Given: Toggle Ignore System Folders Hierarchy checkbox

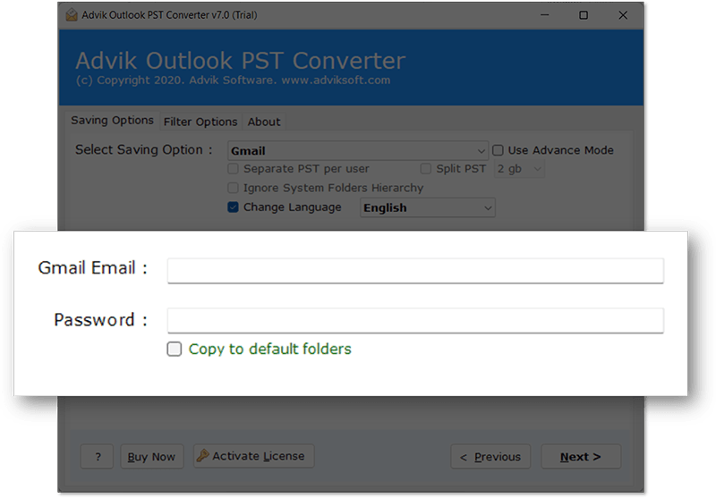Looking at the screenshot, I should click(234, 188).
